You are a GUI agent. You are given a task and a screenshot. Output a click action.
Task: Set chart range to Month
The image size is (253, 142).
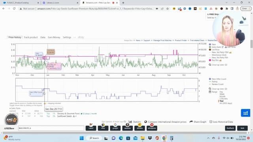[x=222, y=96]
